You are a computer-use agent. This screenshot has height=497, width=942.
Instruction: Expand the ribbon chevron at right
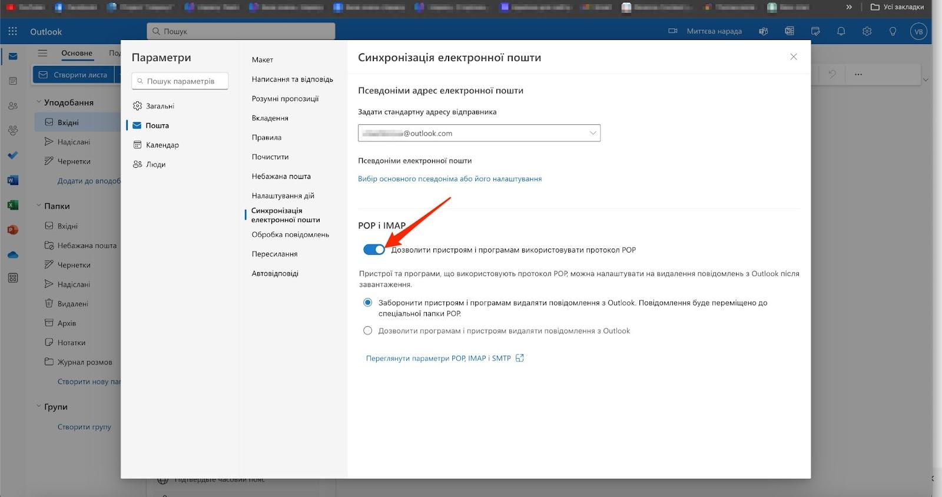926,79
